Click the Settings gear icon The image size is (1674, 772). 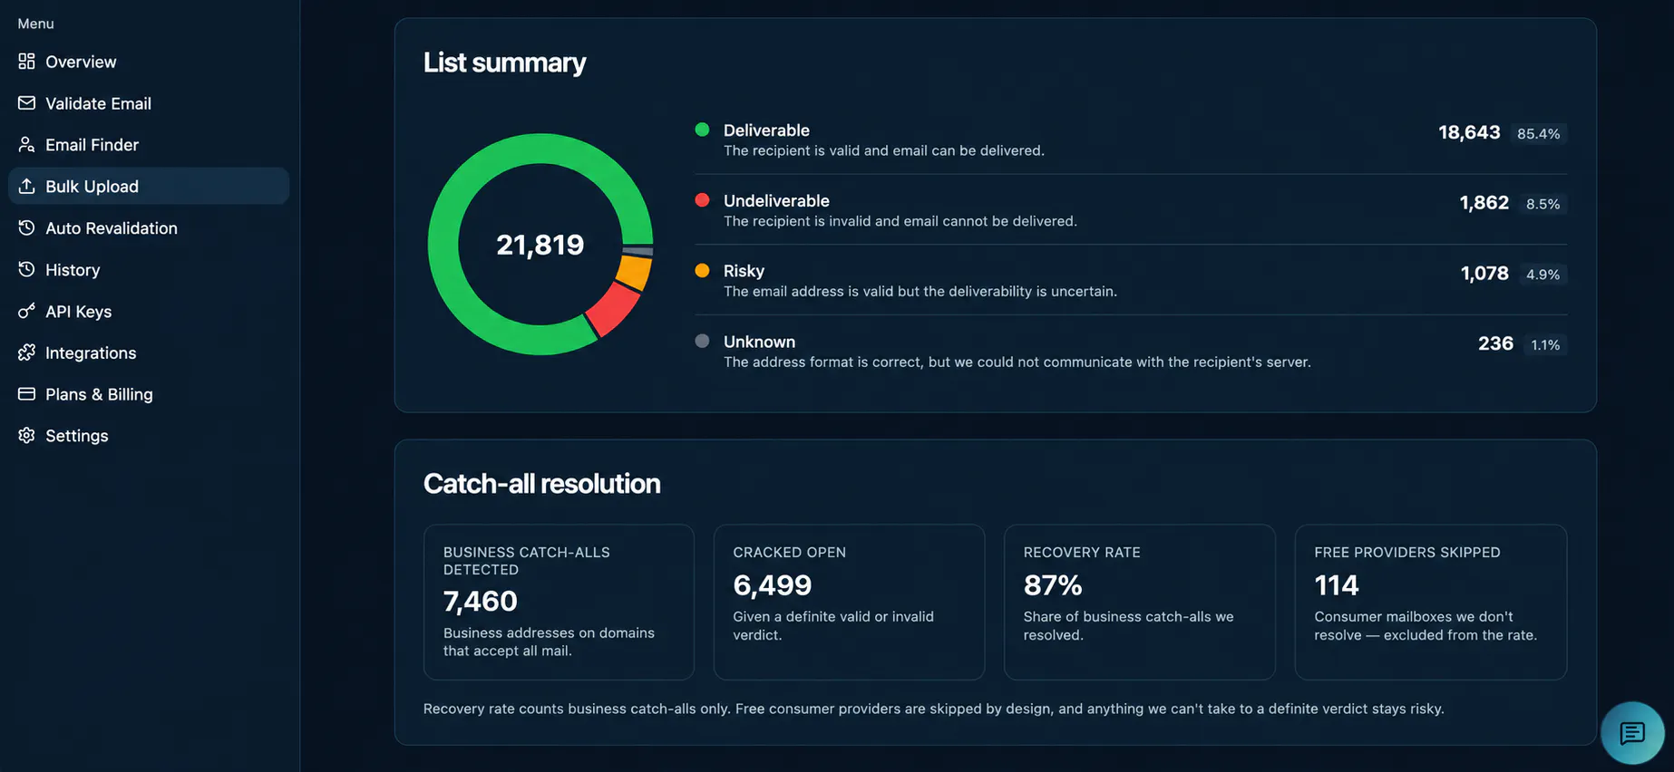click(26, 436)
